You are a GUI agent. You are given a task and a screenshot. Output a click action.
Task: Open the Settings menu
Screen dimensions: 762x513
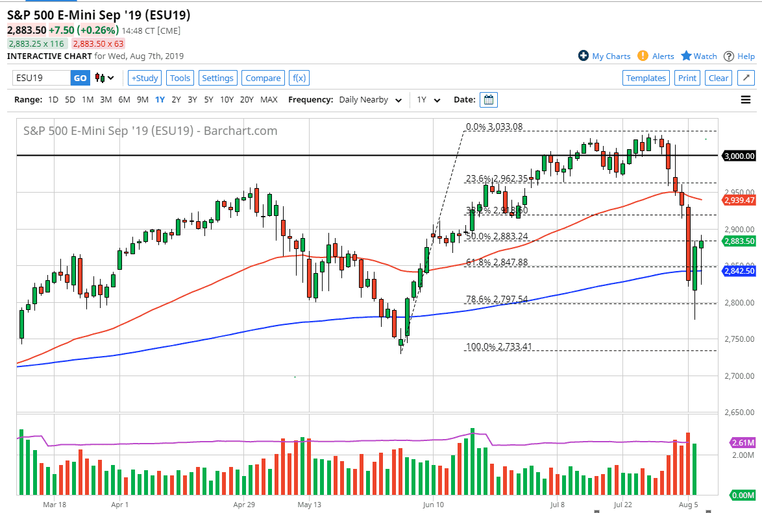(217, 77)
